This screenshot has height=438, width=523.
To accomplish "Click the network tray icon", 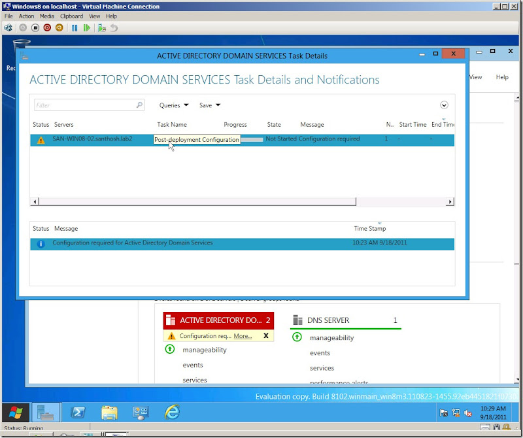I will [x=456, y=413].
